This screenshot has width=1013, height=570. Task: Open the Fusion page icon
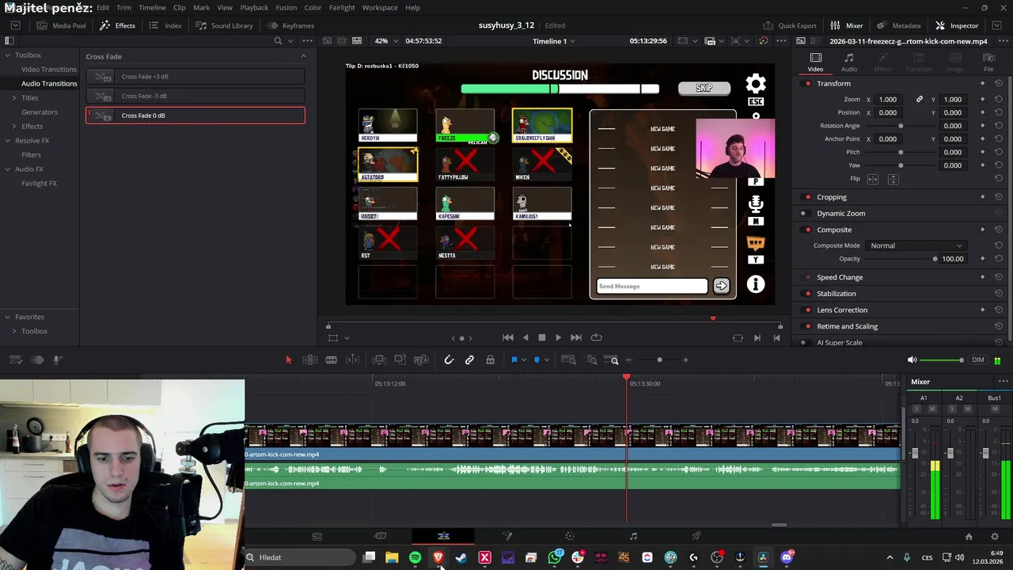pyautogui.click(x=507, y=537)
